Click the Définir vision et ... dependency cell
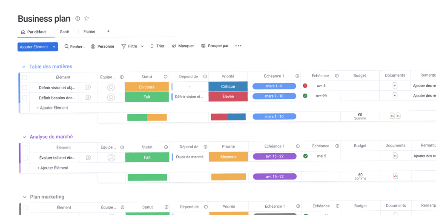The height and width of the screenshot is (215, 436). coord(189,97)
